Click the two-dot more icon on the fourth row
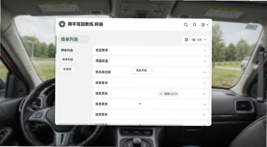The height and width of the screenshot is (147, 267). [x=205, y=83]
